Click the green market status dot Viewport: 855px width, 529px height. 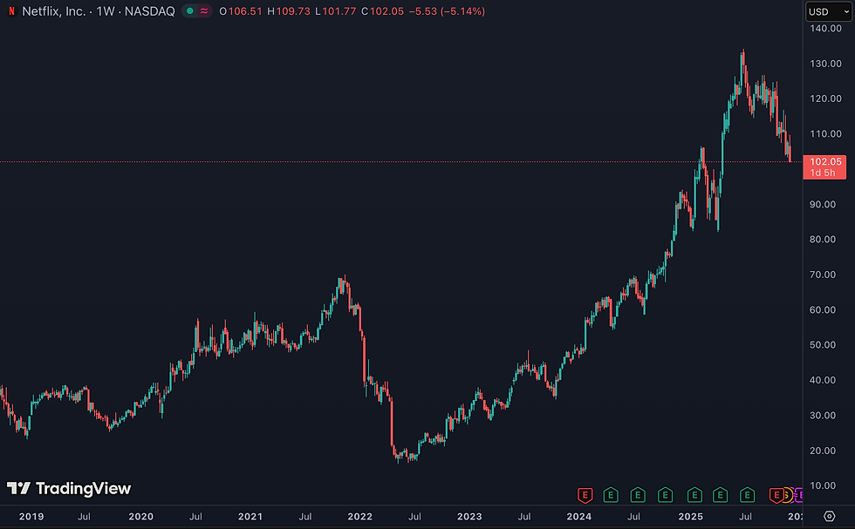(190, 11)
